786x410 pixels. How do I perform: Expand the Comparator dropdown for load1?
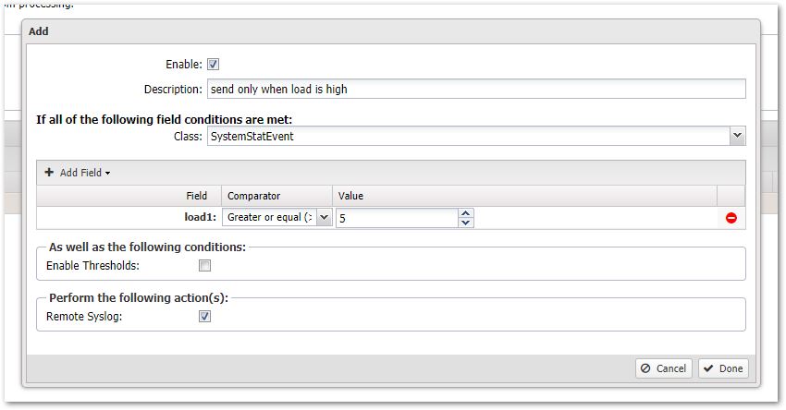[324, 218]
